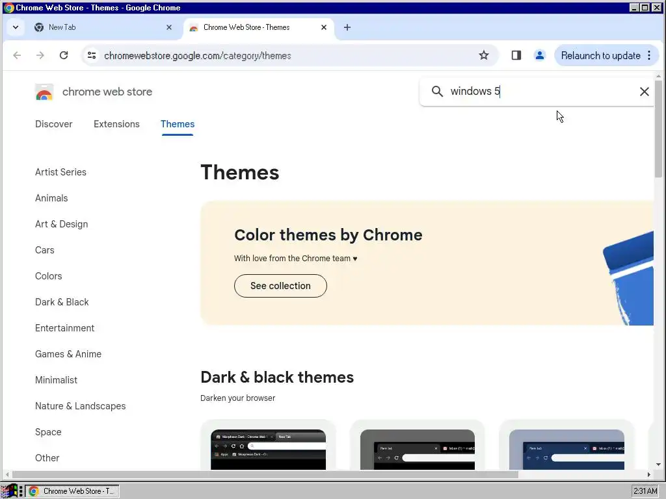
Task: Open the Morpheon Dark theme thumbnail
Action: [x=268, y=450]
